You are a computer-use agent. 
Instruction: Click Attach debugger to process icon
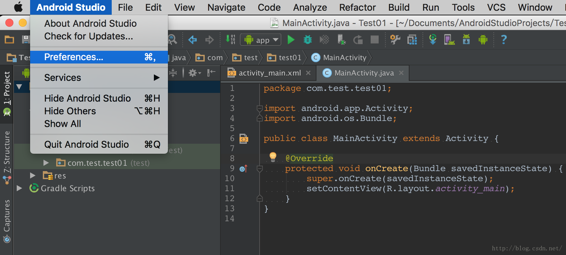tap(341, 40)
